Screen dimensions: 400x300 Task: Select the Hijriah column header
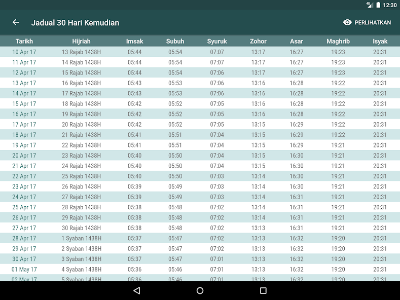(x=81, y=42)
